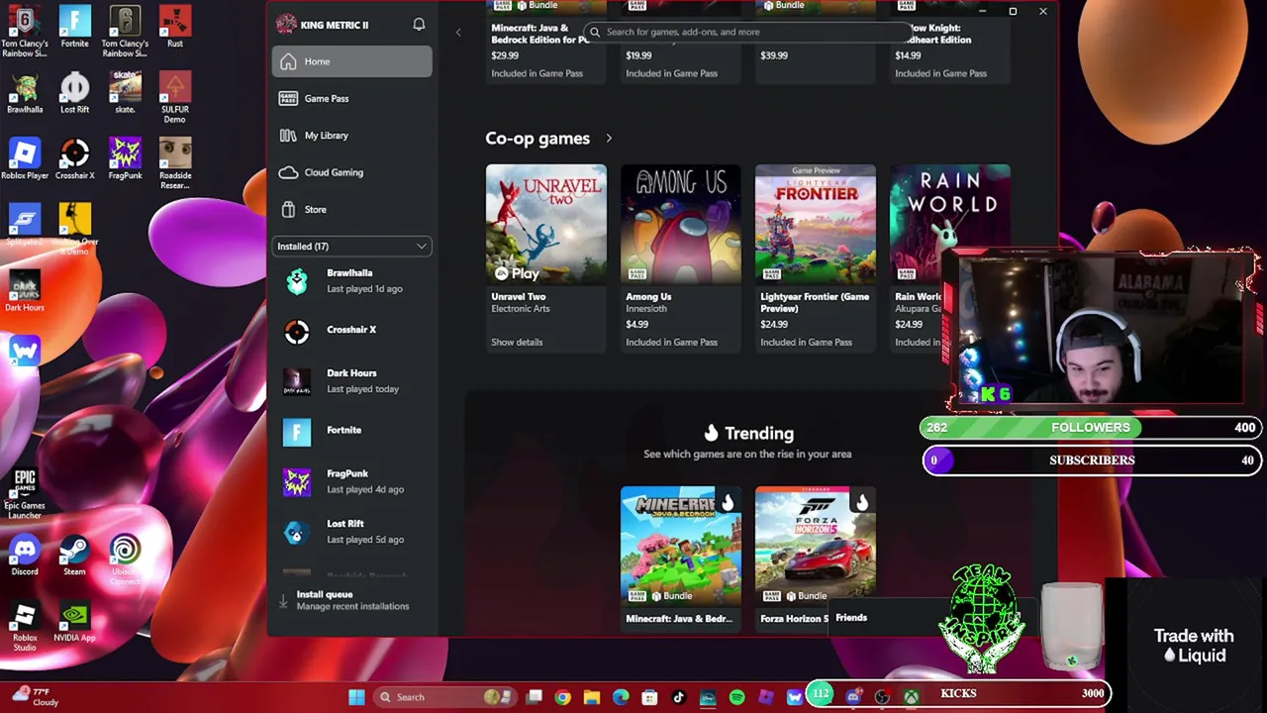Go to Home in Xbox sidebar
Screen dimensions: 1267x713
click(351, 61)
